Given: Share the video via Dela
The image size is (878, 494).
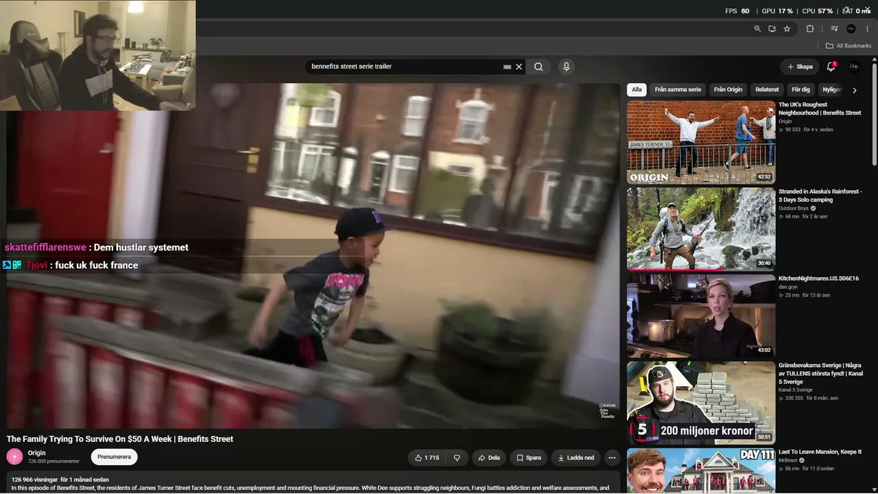Looking at the screenshot, I should [x=489, y=458].
